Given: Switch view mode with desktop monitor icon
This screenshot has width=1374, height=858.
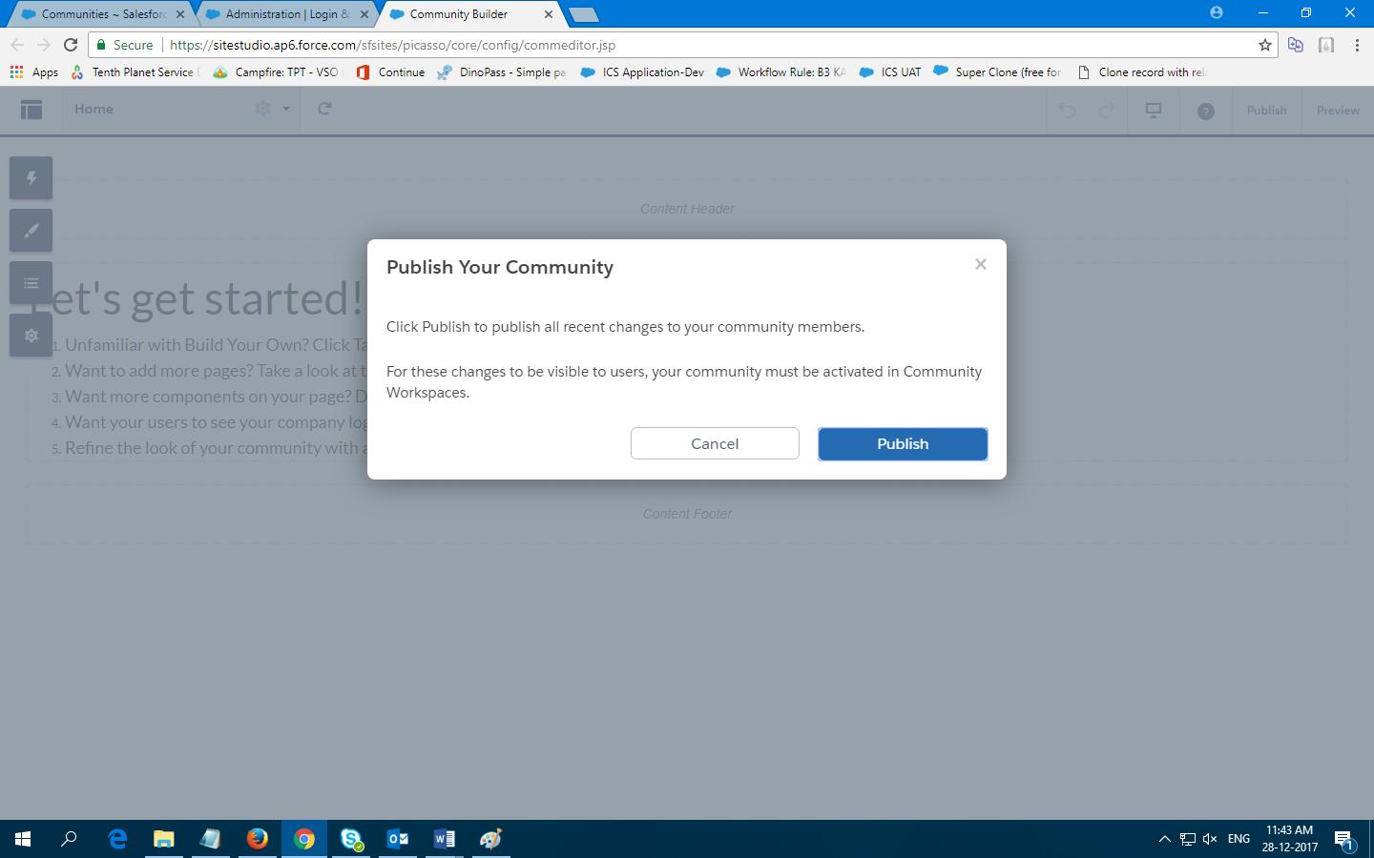Looking at the screenshot, I should coord(1154,111).
